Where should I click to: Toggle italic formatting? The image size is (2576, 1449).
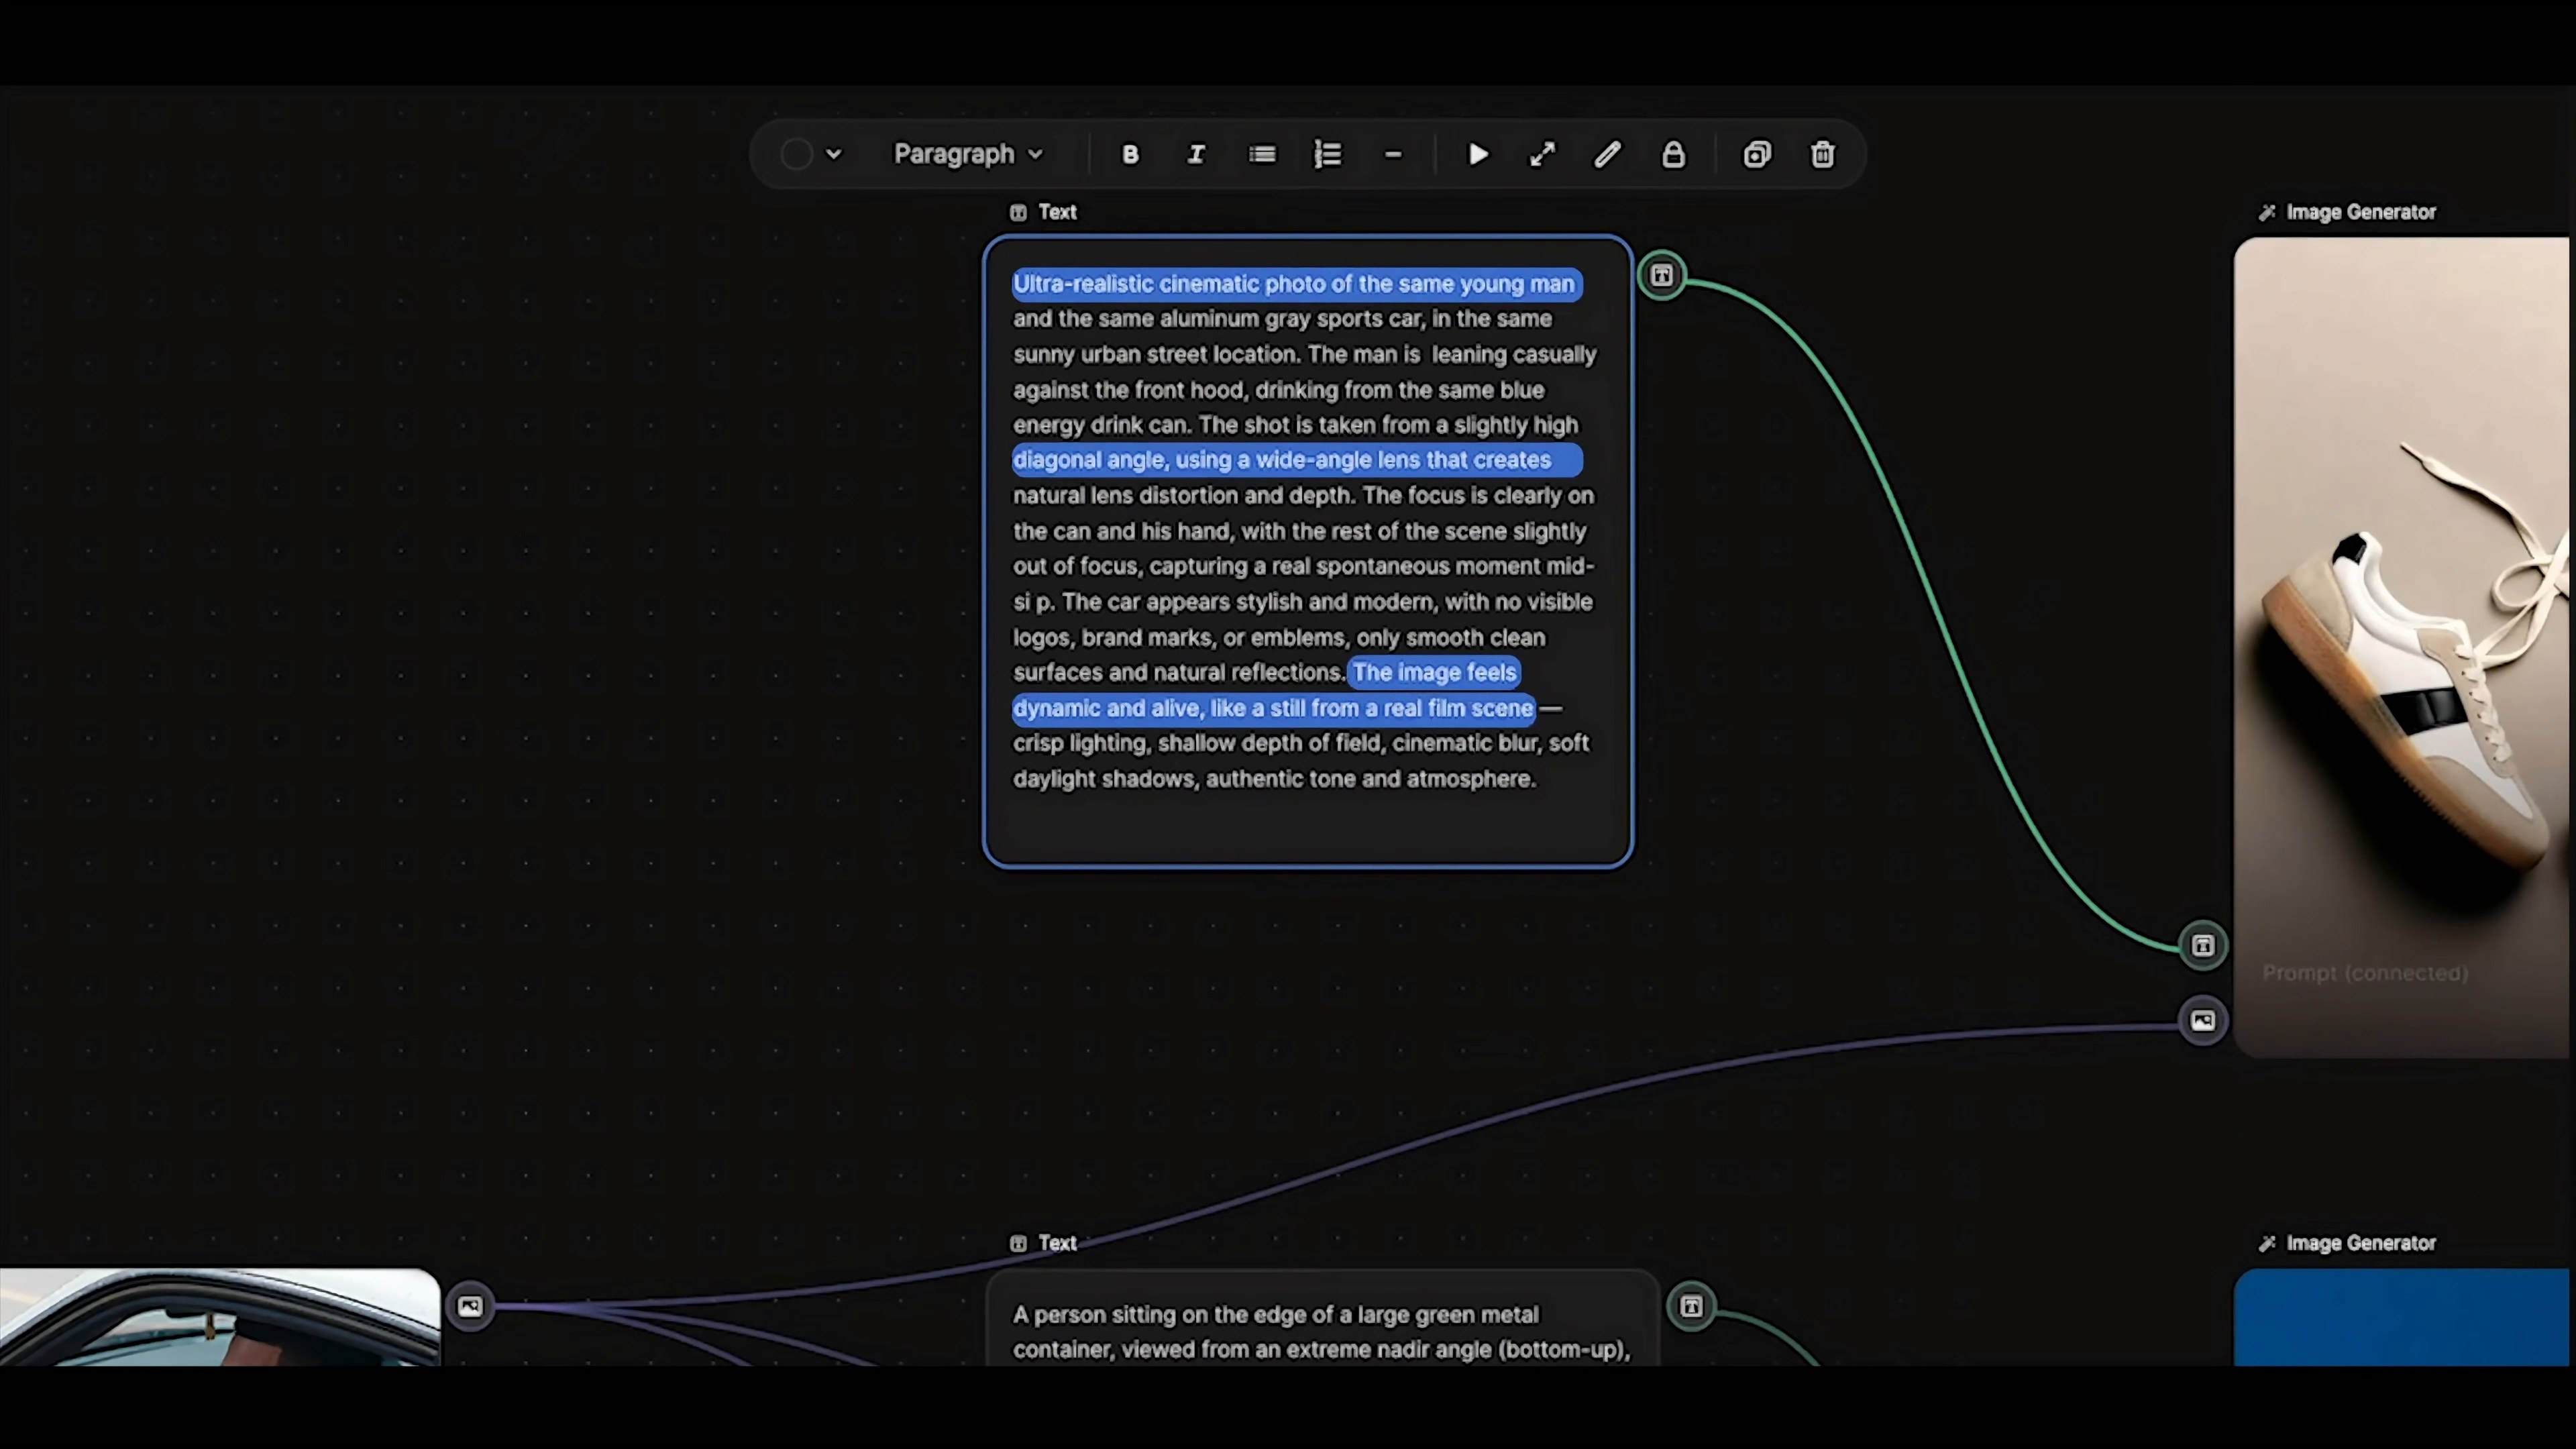point(1196,154)
